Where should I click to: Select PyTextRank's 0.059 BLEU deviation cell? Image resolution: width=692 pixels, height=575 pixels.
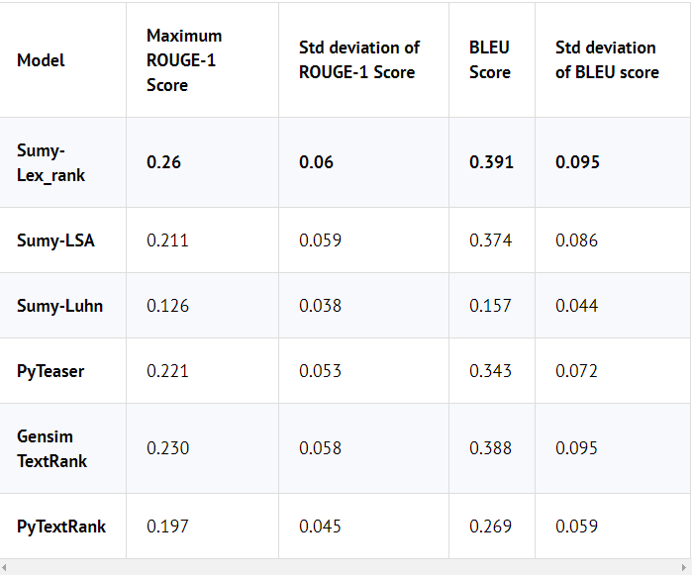tap(576, 526)
